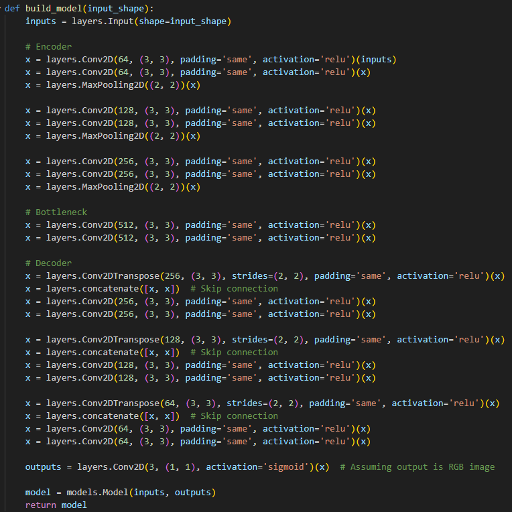Click 'layers.concatenate' below Conv2DTranspose(256 line

[92, 289]
